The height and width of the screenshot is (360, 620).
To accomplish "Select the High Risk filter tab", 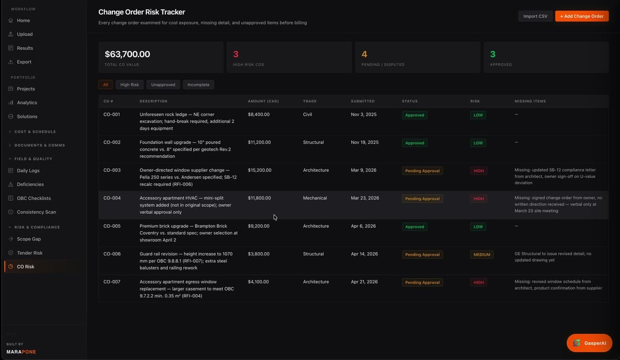I will pyautogui.click(x=129, y=85).
